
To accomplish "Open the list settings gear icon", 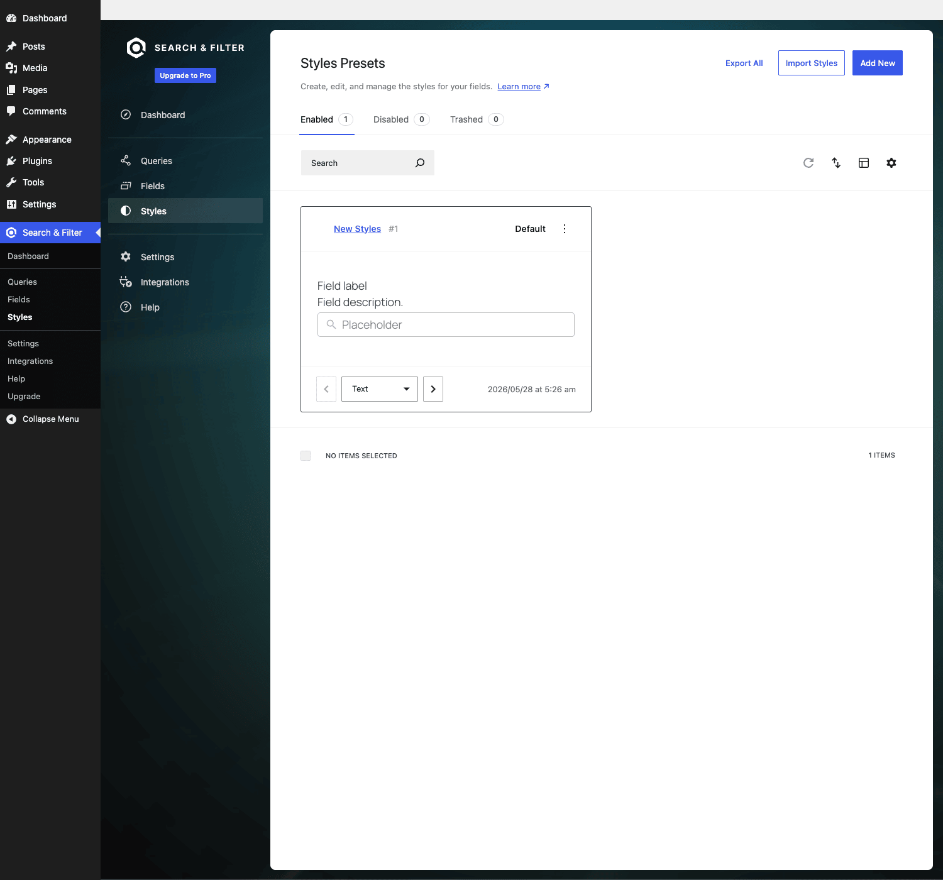I will (891, 163).
